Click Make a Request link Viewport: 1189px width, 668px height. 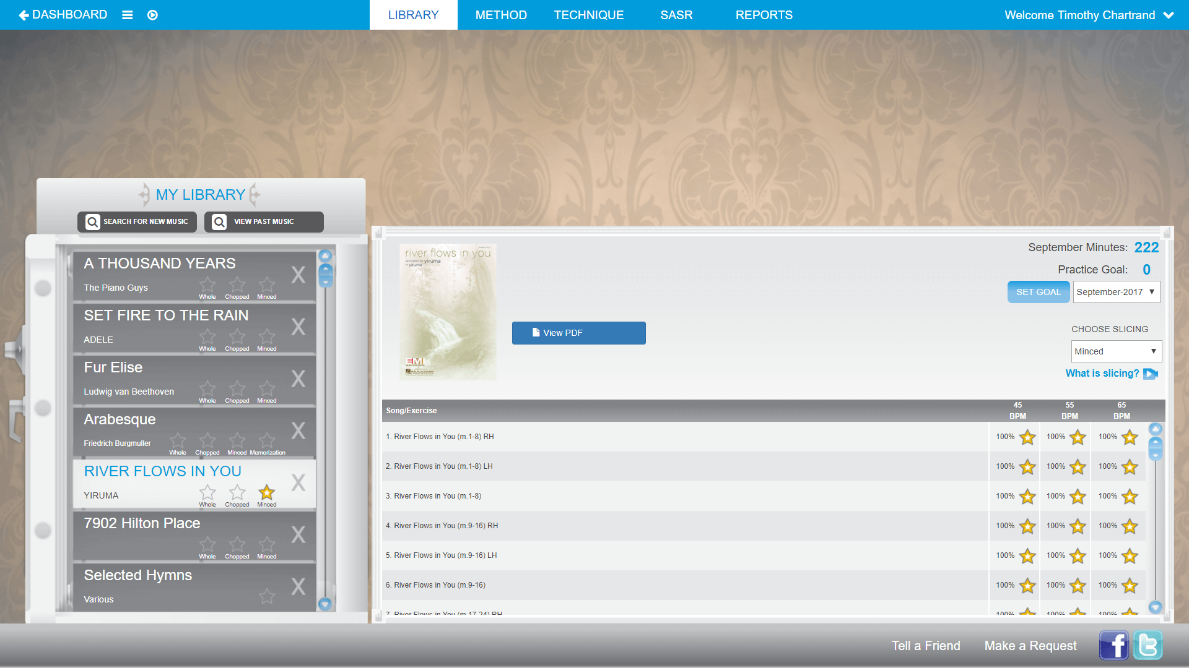pos(1030,646)
